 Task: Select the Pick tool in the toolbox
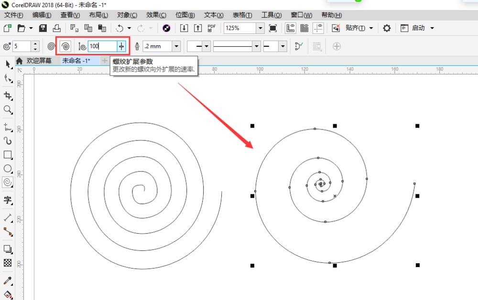[x=8, y=64]
